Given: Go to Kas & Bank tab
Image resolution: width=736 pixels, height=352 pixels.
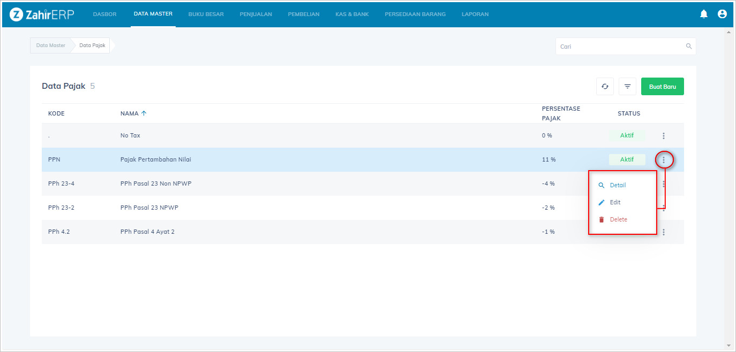Looking at the screenshot, I should coord(352,14).
